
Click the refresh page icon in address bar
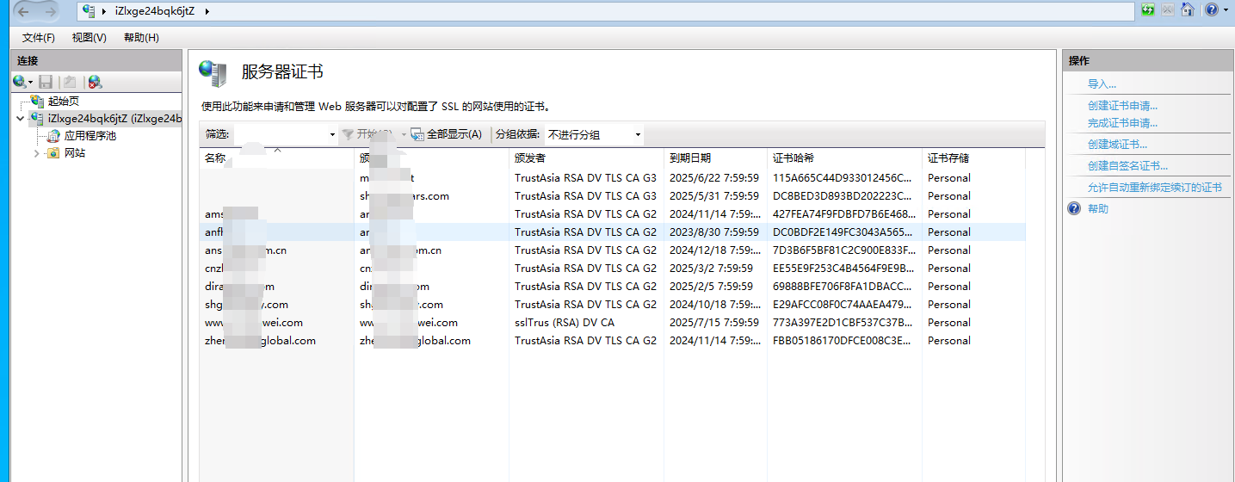1148,10
